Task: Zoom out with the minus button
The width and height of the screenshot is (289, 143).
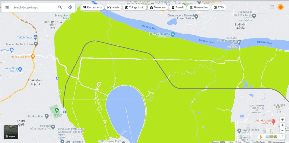Action: (x=282, y=131)
